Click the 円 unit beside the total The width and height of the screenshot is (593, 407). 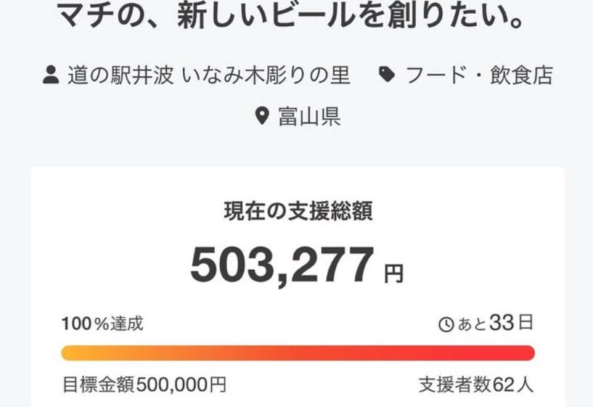coord(394,274)
